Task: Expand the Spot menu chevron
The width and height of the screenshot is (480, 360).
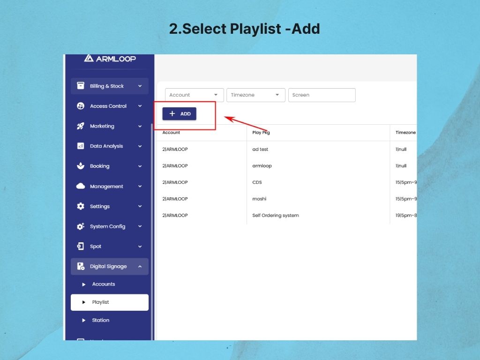Action: (x=140, y=247)
